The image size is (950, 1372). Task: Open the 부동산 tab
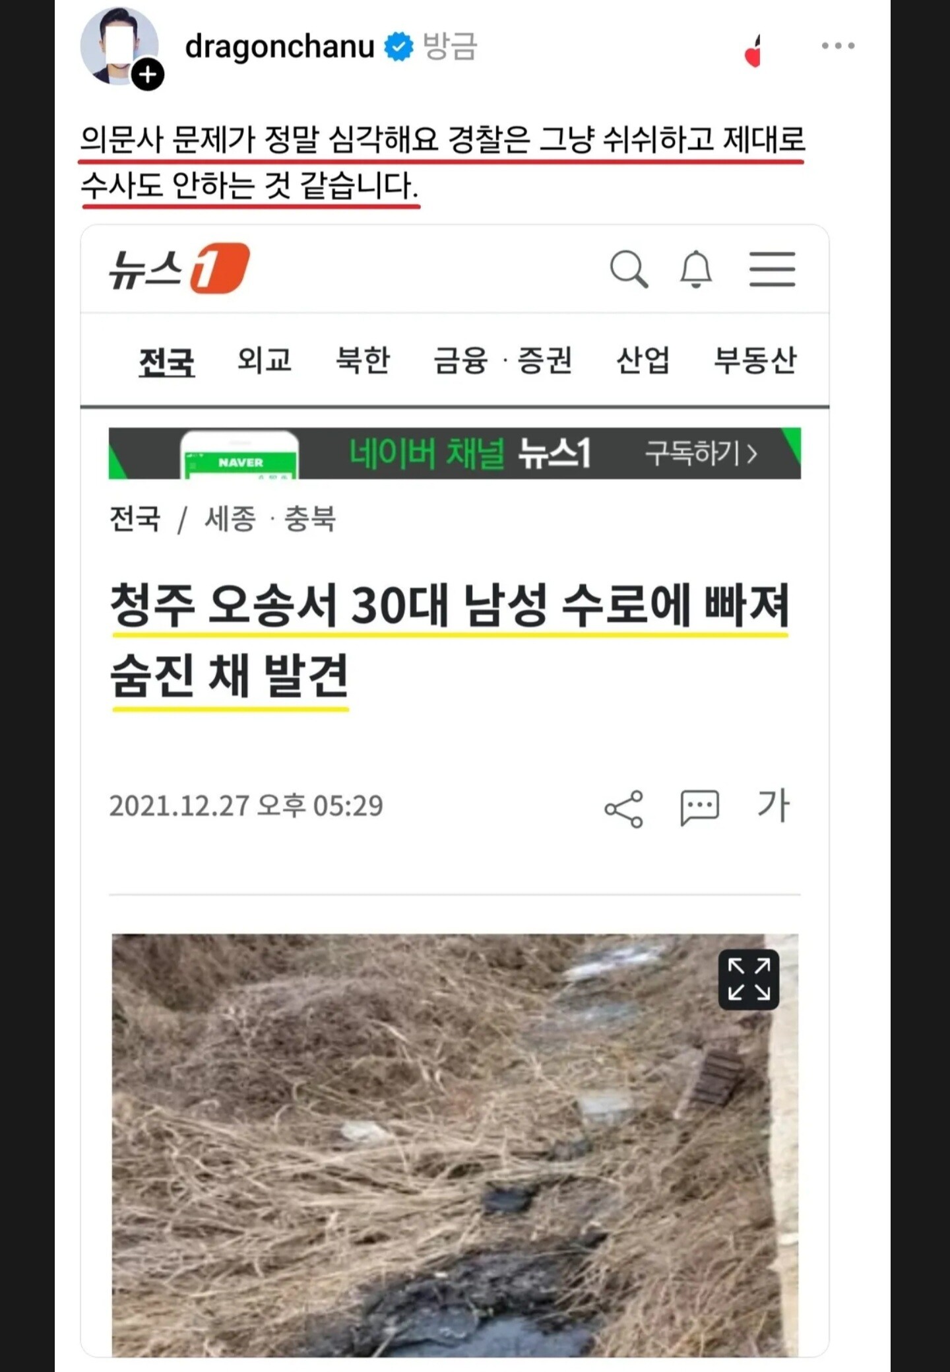pos(755,360)
